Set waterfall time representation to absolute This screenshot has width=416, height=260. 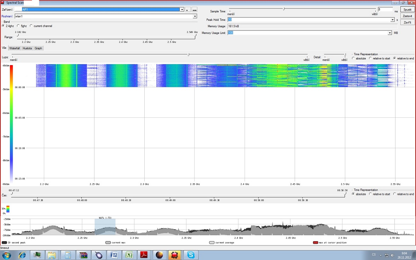point(353,58)
